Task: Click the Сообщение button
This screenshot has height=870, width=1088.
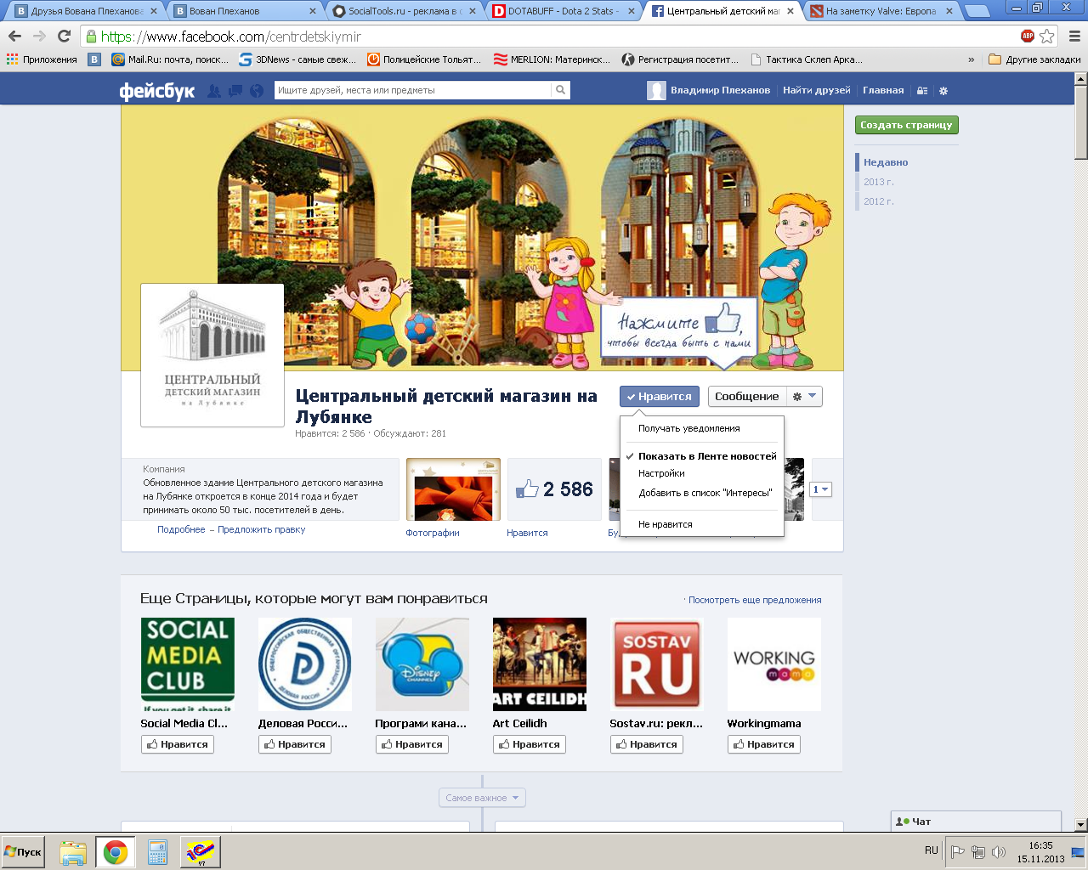Action: tap(746, 397)
